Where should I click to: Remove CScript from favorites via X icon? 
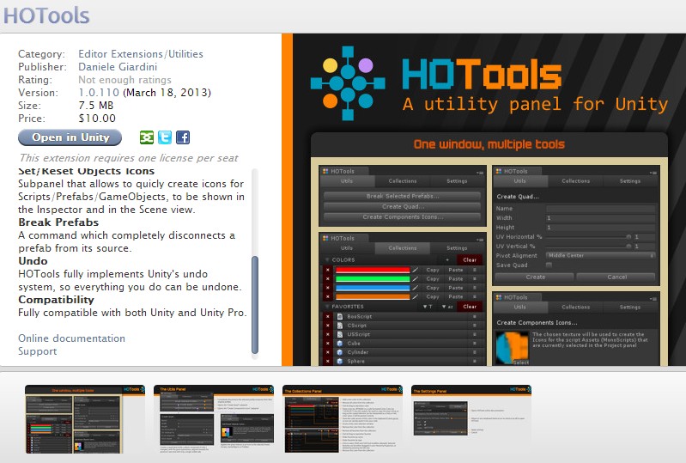point(327,326)
